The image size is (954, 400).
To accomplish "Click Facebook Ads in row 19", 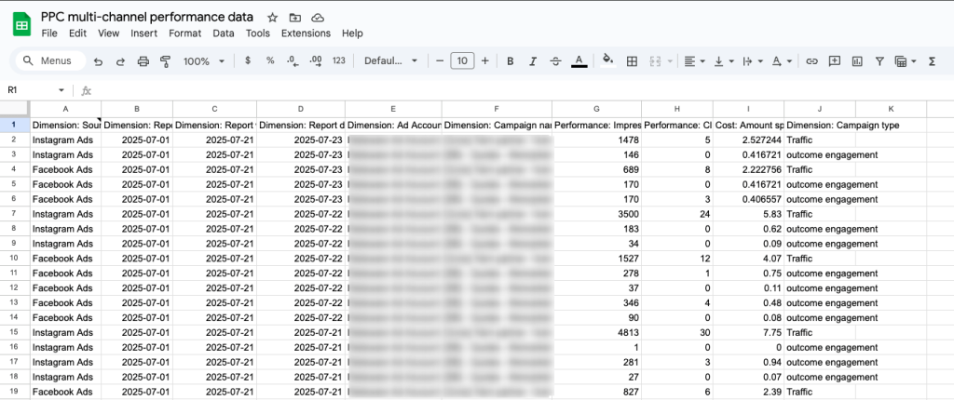I will point(64,392).
